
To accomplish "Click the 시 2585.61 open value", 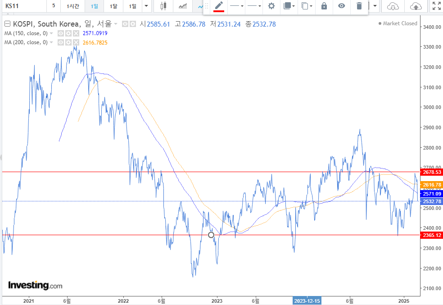I will tap(155, 24).
